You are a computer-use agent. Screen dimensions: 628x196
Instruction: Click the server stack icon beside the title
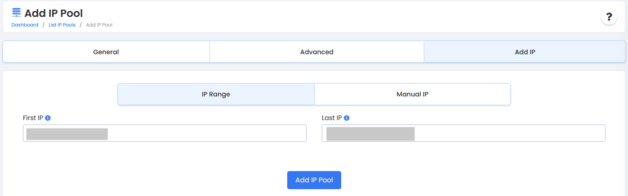(x=17, y=12)
